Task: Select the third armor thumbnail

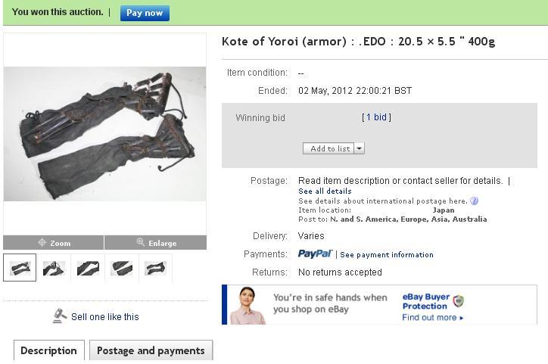Action: point(88,268)
